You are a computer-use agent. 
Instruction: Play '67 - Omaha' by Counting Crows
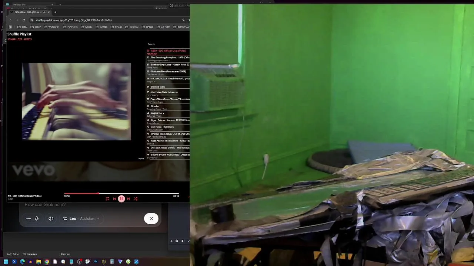point(168,108)
